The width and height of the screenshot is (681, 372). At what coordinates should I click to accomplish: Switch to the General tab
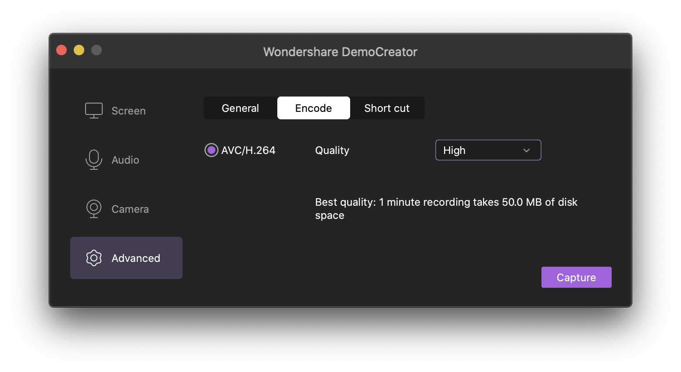pyautogui.click(x=240, y=108)
